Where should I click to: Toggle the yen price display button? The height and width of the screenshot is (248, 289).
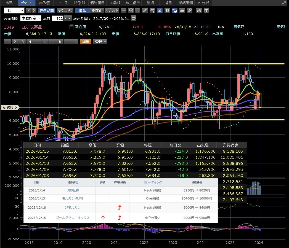coord(160,10)
